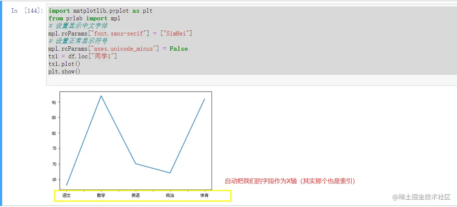
Task: Click inside the code cell input area
Action: tap(251, 46)
